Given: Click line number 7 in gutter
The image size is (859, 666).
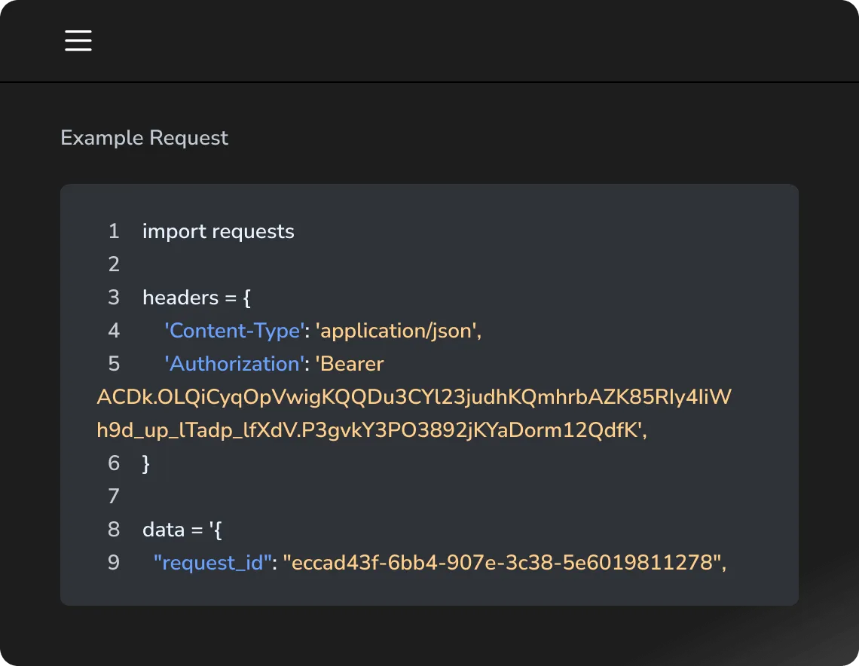Looking at the screenshot, I should tap(114, 496).
